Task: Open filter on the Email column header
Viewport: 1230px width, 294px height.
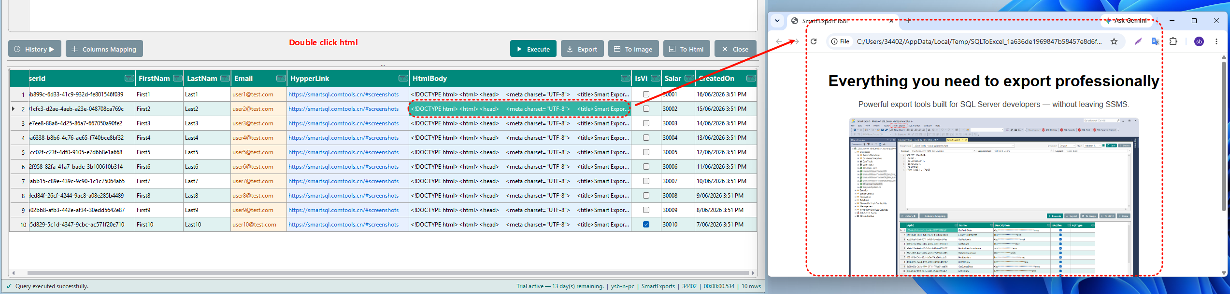Action: [281, 78]
